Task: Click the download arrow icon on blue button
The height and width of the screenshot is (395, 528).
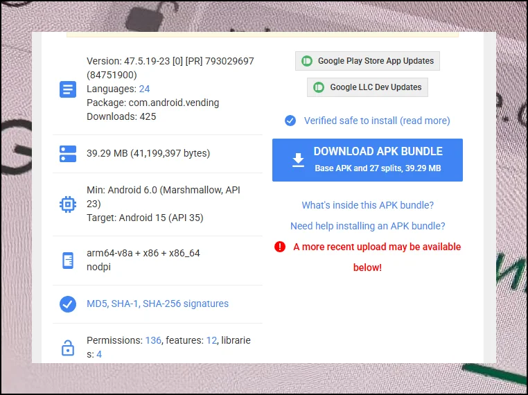Action: point(298,160)
